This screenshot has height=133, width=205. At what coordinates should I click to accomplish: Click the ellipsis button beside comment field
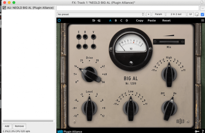203,8
